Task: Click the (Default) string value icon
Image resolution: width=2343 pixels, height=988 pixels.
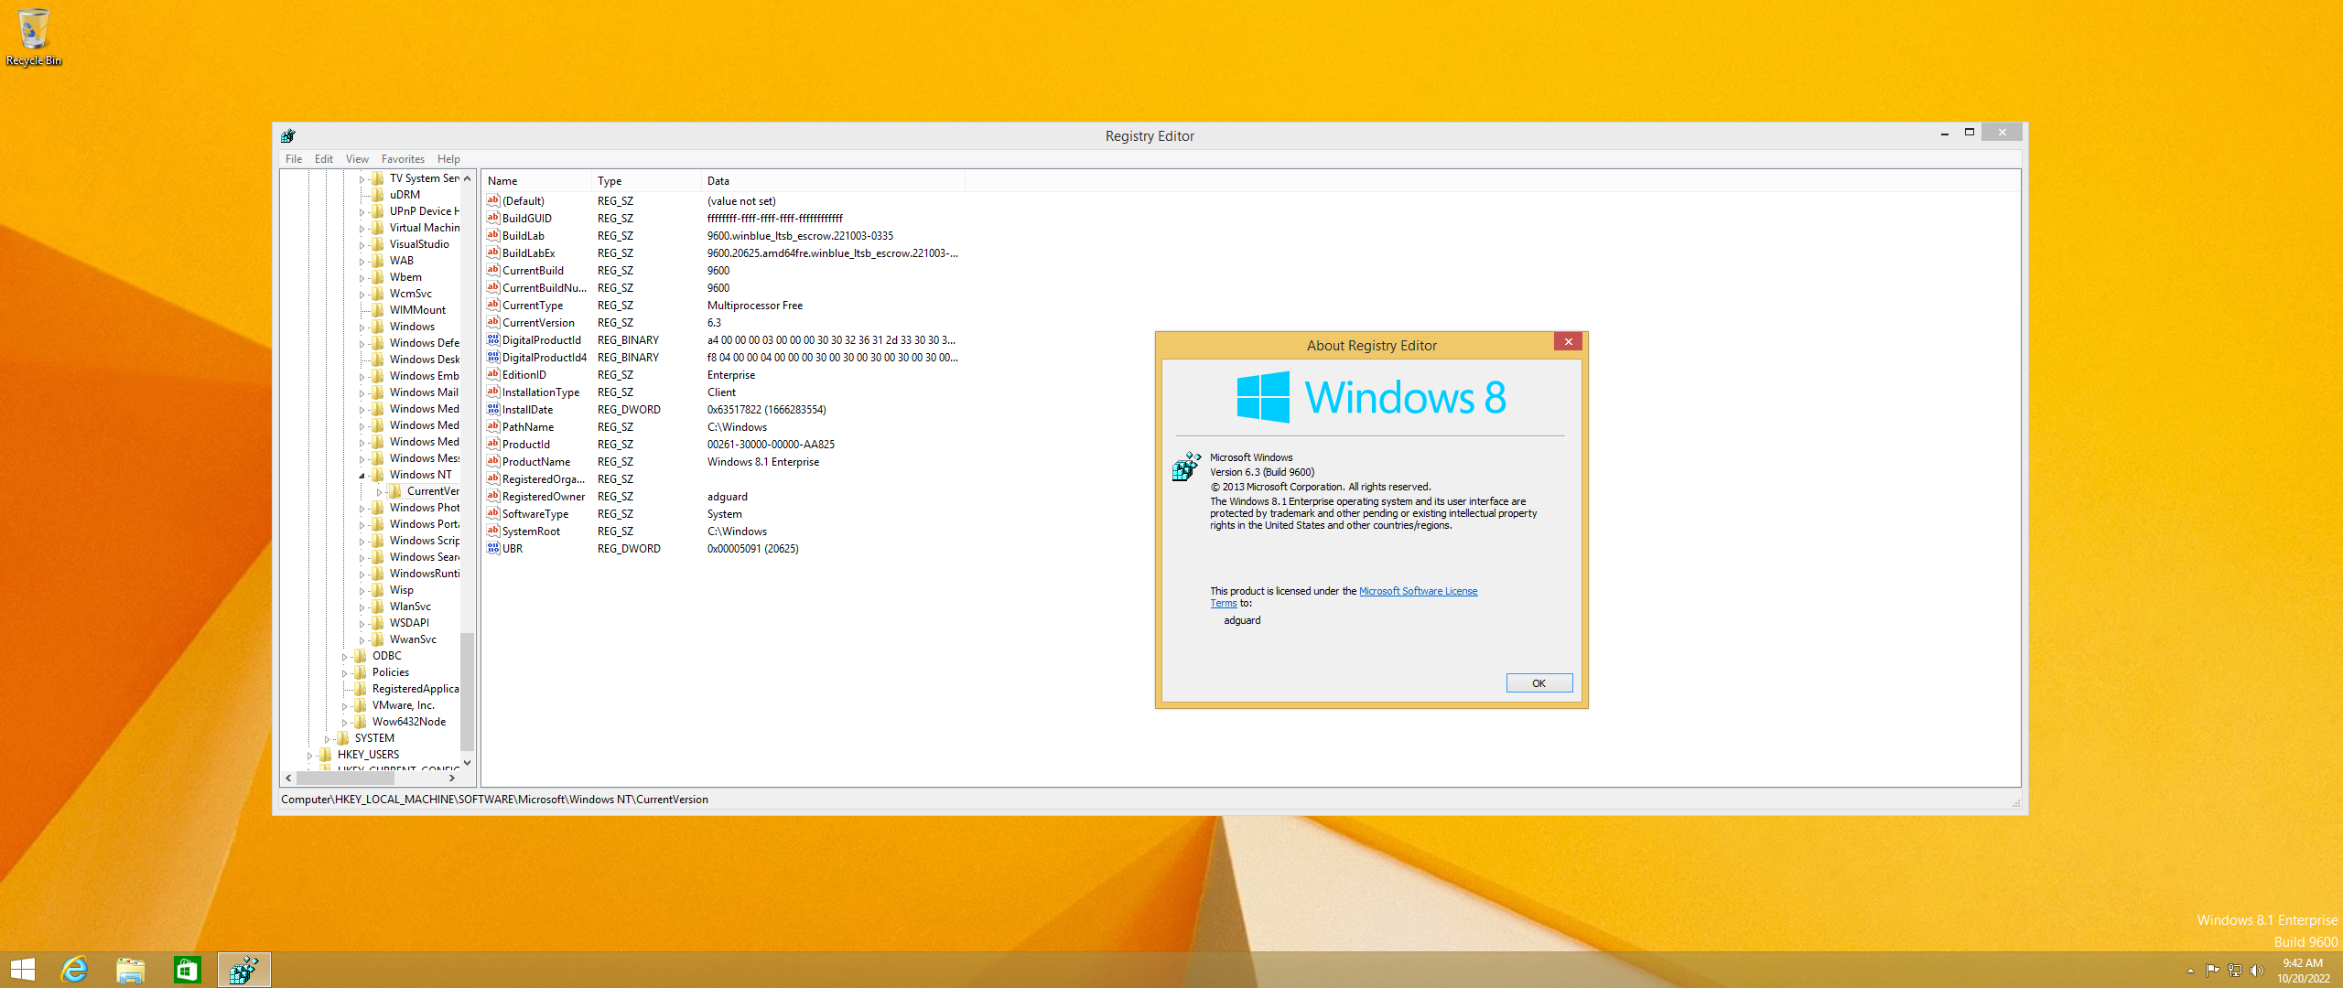Action: 493,200
